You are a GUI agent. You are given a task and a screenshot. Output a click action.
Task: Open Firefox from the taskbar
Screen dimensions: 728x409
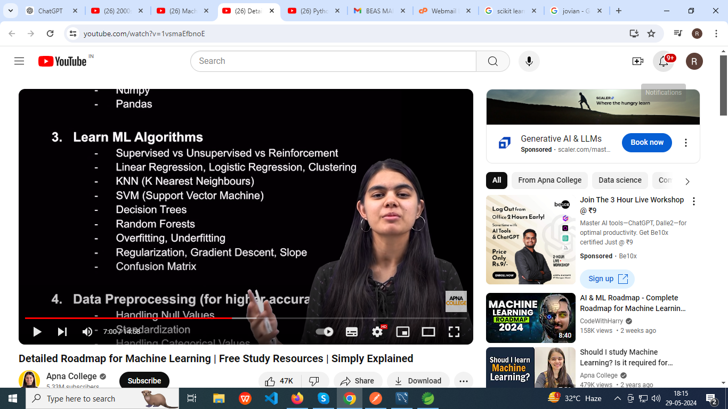(x=297, y=398)
